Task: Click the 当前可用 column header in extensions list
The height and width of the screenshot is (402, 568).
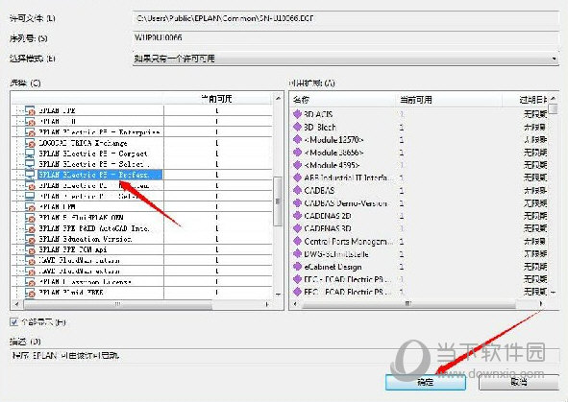Action: 449,100
